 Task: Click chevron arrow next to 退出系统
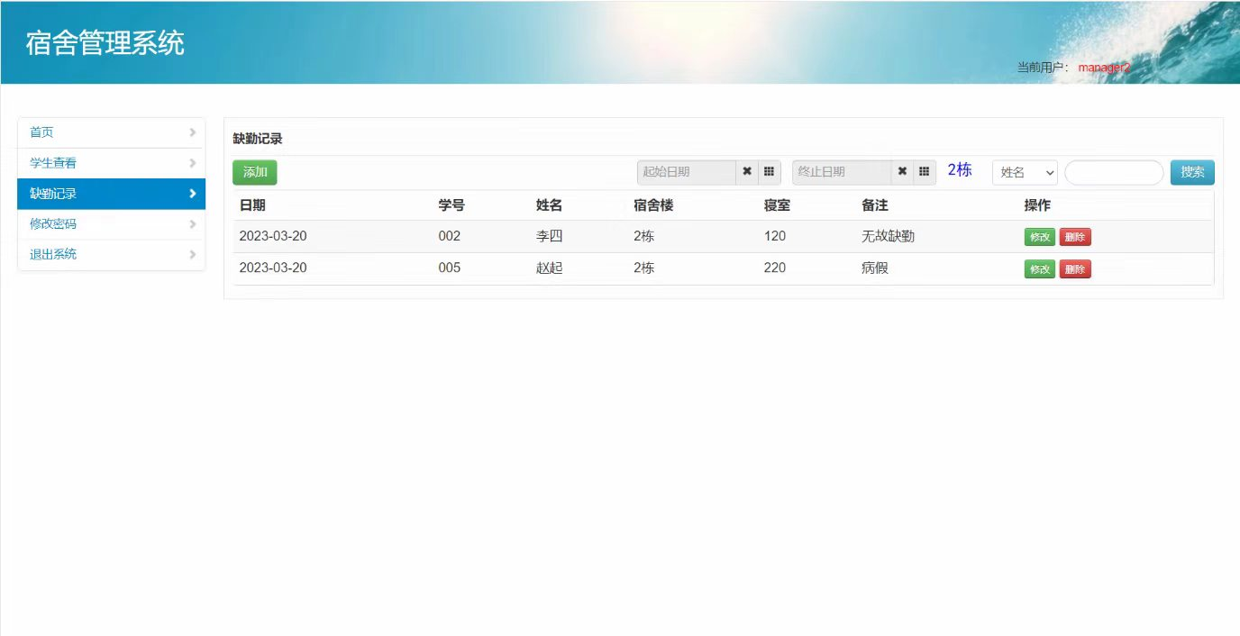coord(192,255)
